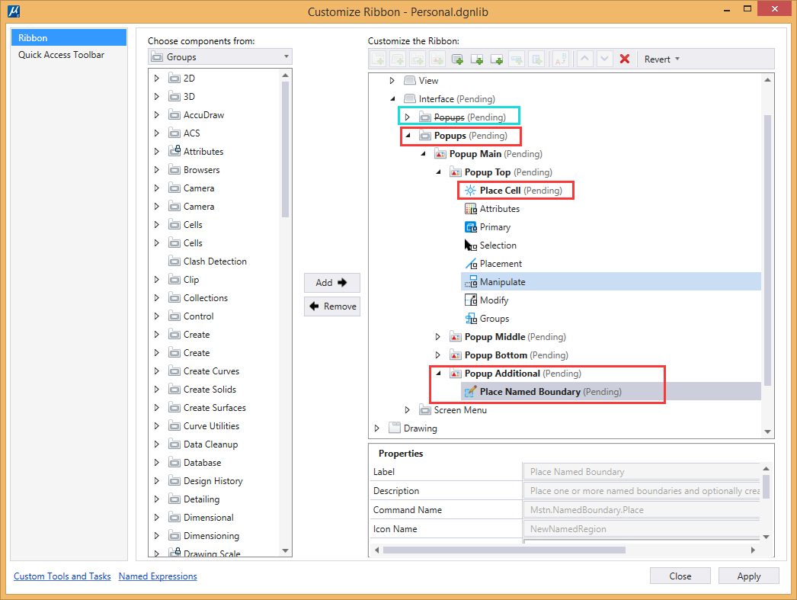The width and height of the screenshot is (797, 600).
Task: Click the Popup Middle icon
Action: [x=456, y=337]
